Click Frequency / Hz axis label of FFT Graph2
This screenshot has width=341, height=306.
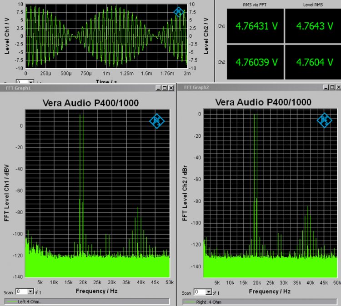click(270, 291)
